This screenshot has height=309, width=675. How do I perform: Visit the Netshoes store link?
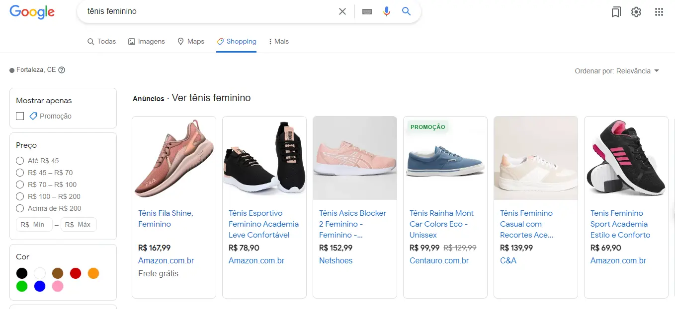point(336,260)
